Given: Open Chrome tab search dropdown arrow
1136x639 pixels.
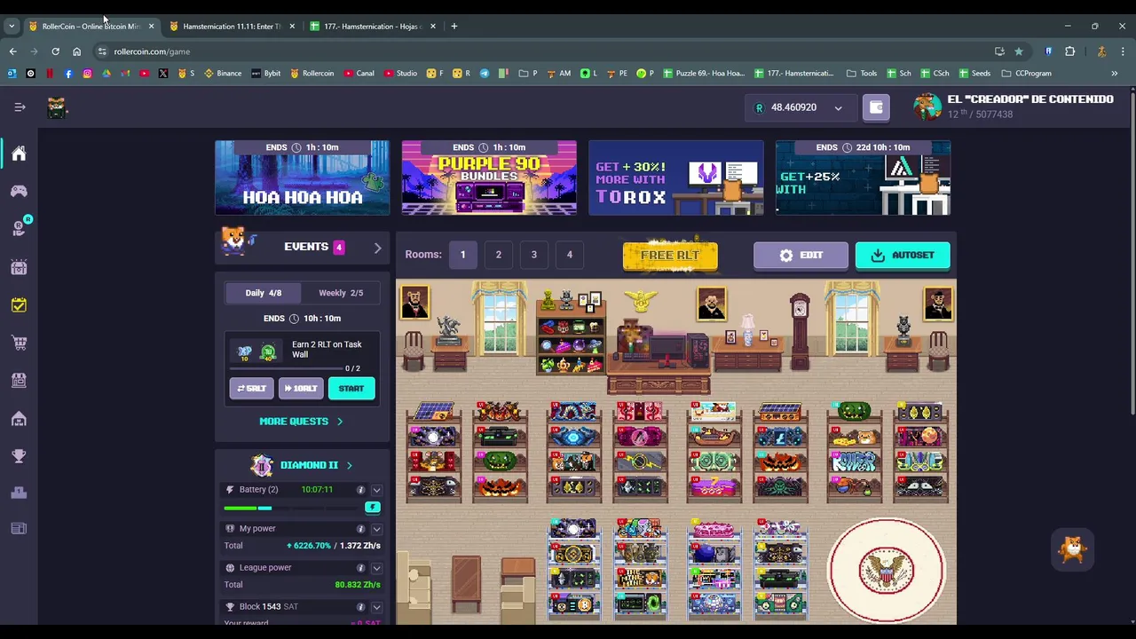Looking at the screenshot, I should (12, 27).
